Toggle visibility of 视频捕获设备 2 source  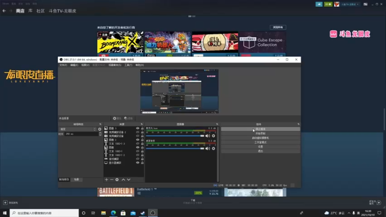tap(138, 132)
